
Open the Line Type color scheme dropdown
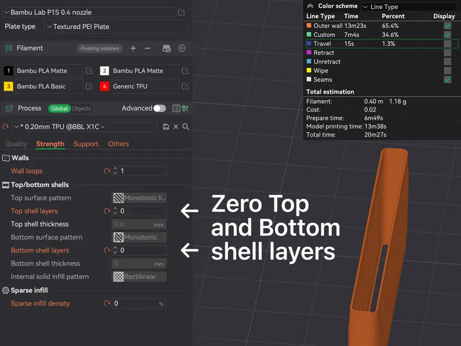tap(408, 7)
